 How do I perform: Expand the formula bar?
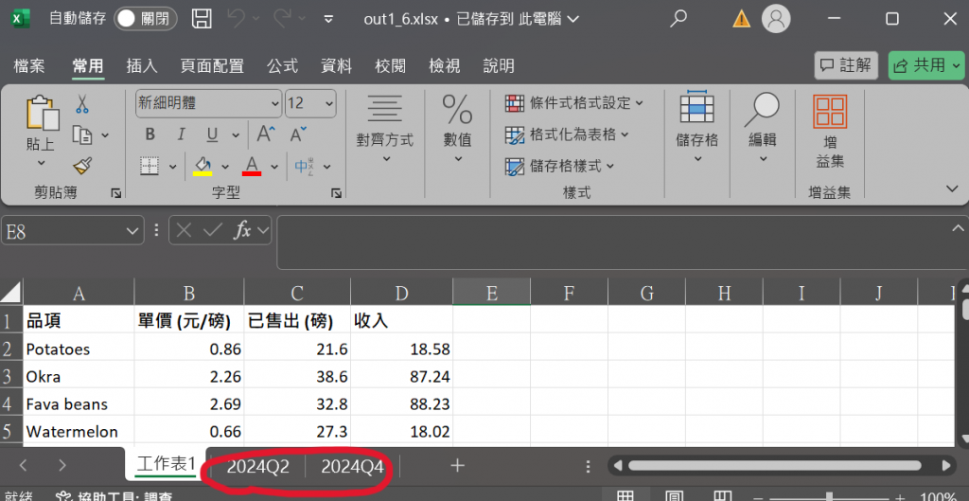tap(957, 228)
